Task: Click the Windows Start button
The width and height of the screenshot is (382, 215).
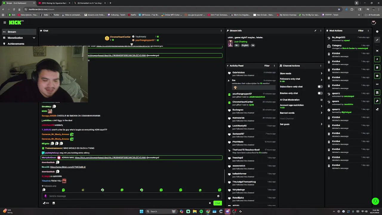Action: 141,211
